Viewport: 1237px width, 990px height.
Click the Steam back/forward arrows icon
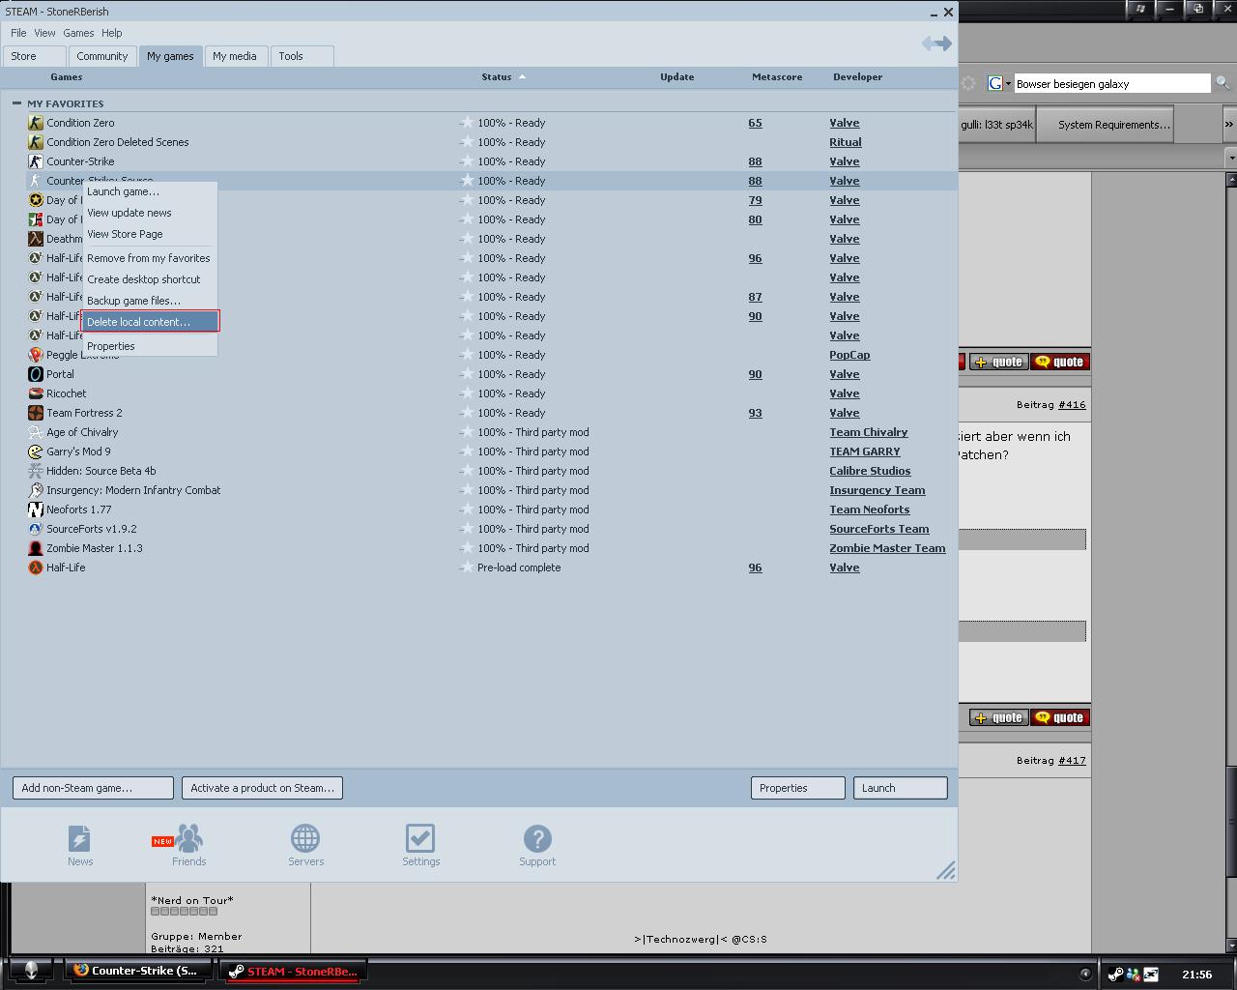point(936,44)
